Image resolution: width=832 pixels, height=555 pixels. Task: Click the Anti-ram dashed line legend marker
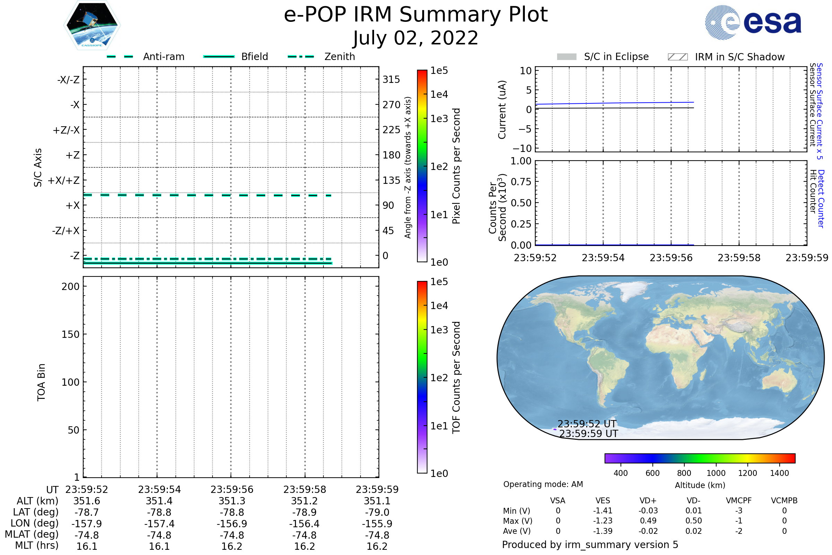pyautogui.click(x=120, y=57)
